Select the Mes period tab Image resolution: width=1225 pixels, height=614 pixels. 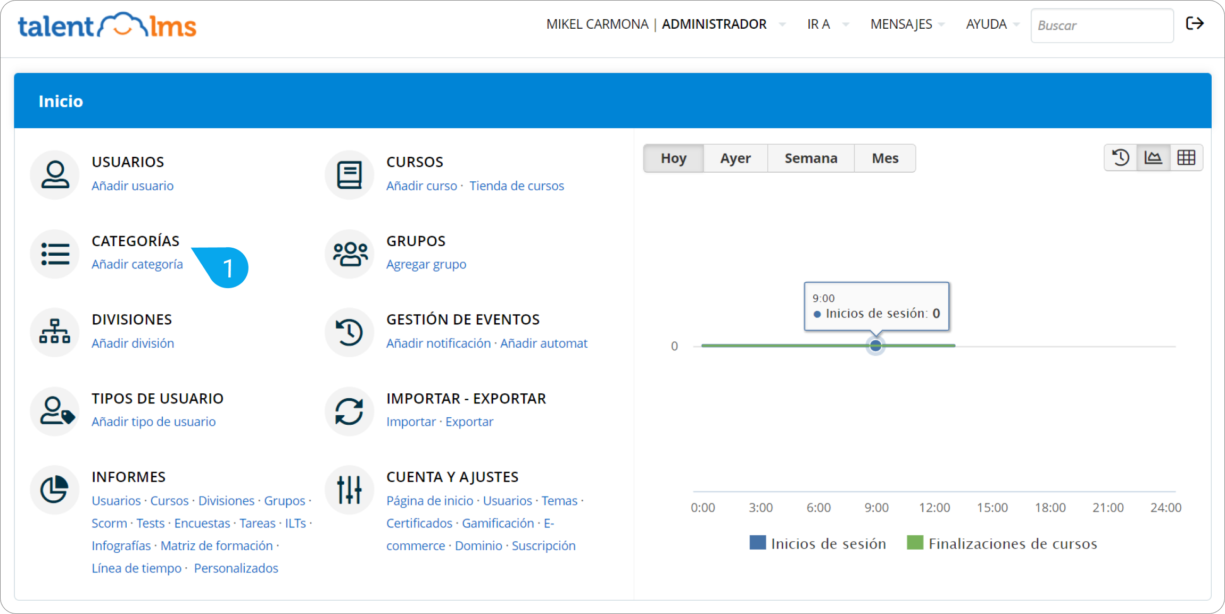coord(885,158)
